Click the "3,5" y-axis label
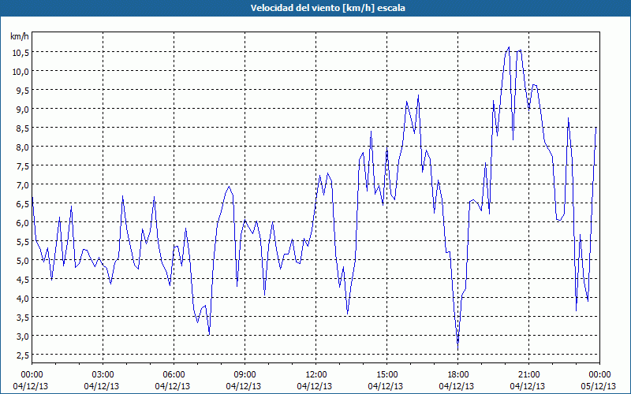 [x=22, y=318]
